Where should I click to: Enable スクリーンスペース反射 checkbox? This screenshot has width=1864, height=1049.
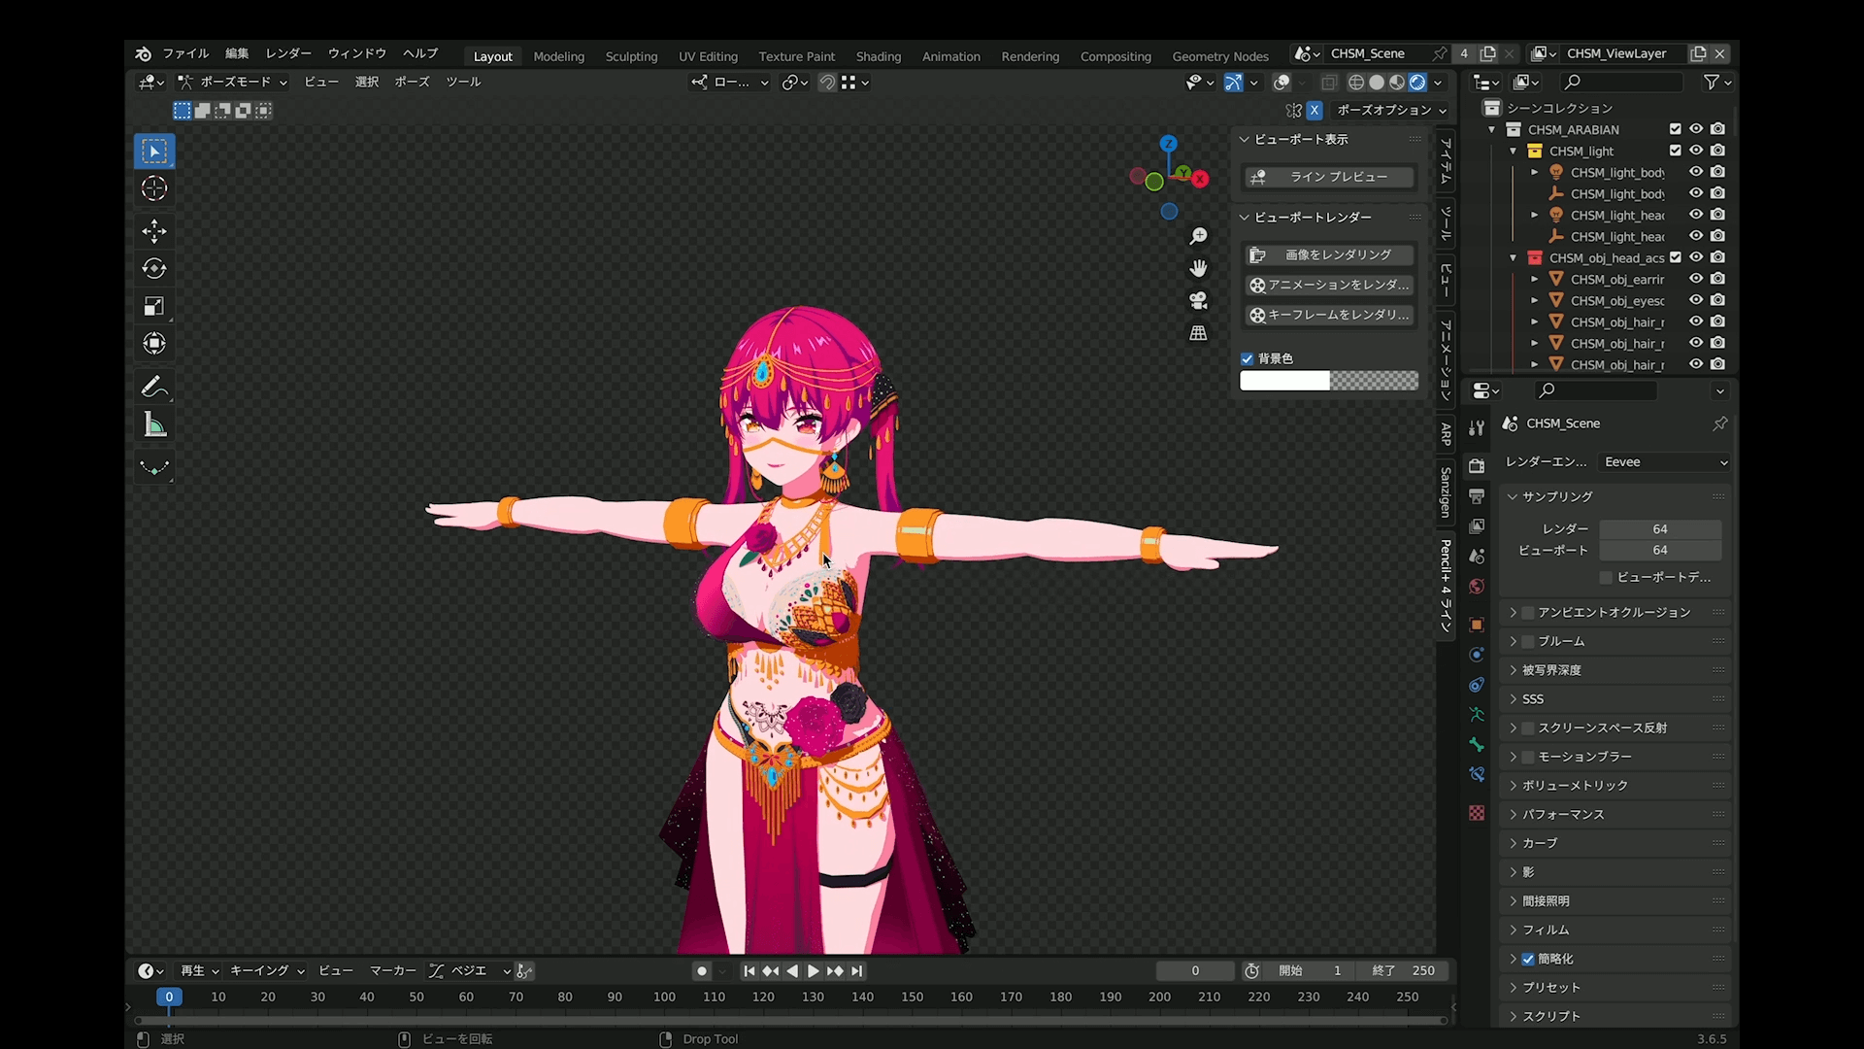[x=1528, y=728]
